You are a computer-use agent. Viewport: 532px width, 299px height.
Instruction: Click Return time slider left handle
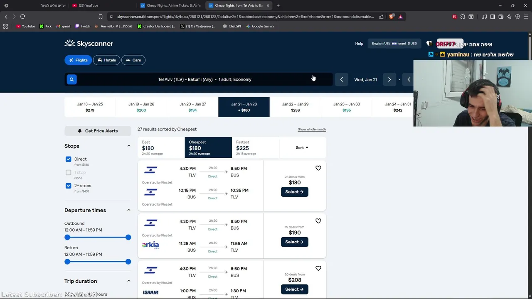[67, 262]
